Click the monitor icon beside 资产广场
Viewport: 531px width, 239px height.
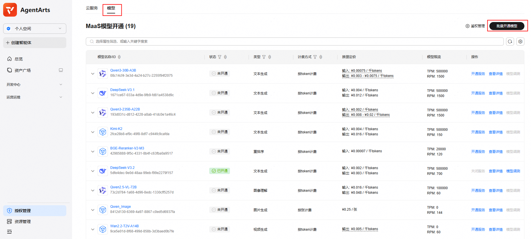[x=61, y=70]
